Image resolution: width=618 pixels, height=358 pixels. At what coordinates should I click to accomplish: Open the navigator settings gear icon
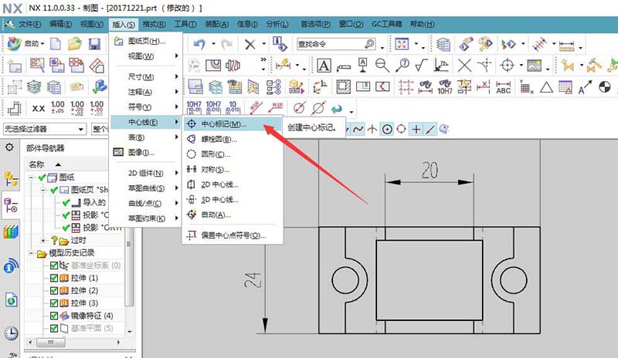(9, 147)
